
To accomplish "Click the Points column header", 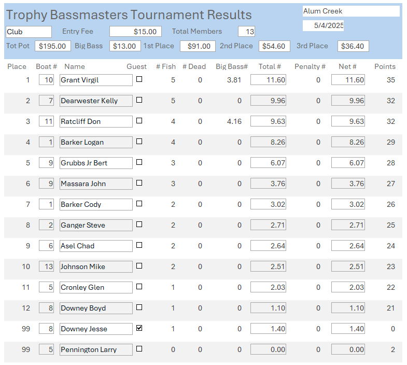I will click(x=385, y=66).
